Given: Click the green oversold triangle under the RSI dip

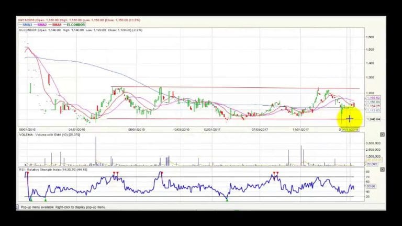Looking at the screenshot, I should (x=227, y=200).
